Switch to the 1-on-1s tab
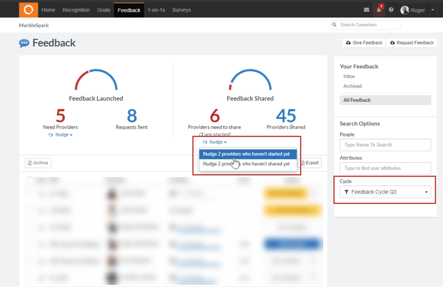Viewport: 443px width, 287px height. click(x=155, y=10)
